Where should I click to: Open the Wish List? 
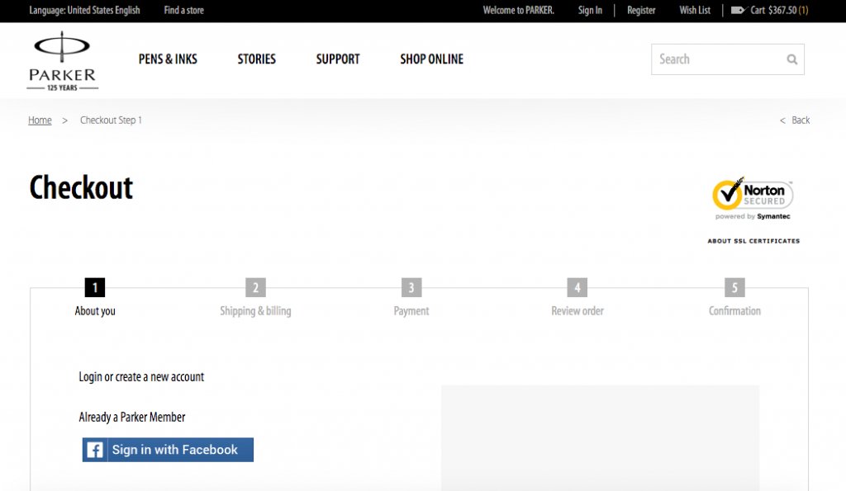(x=694, y=11)
